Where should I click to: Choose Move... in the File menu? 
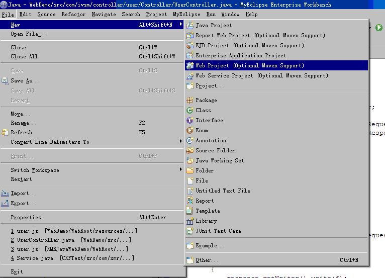tap(92, 114)
